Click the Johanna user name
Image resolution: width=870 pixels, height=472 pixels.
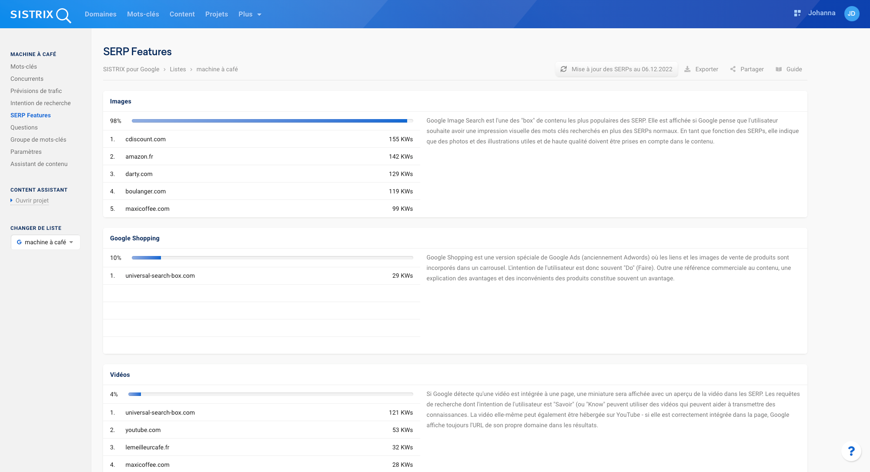(x=822, y=13)
